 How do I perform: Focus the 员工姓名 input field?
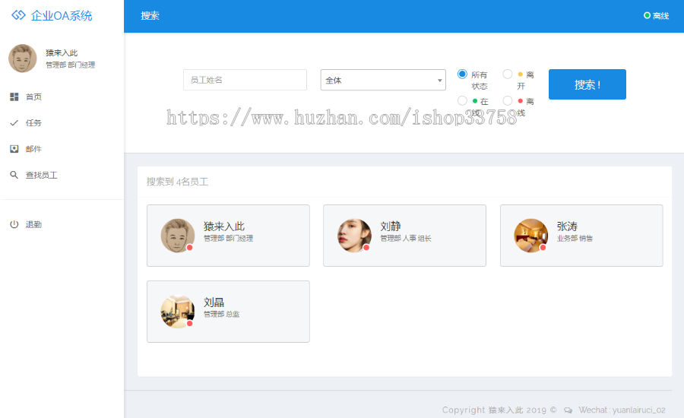245,80
